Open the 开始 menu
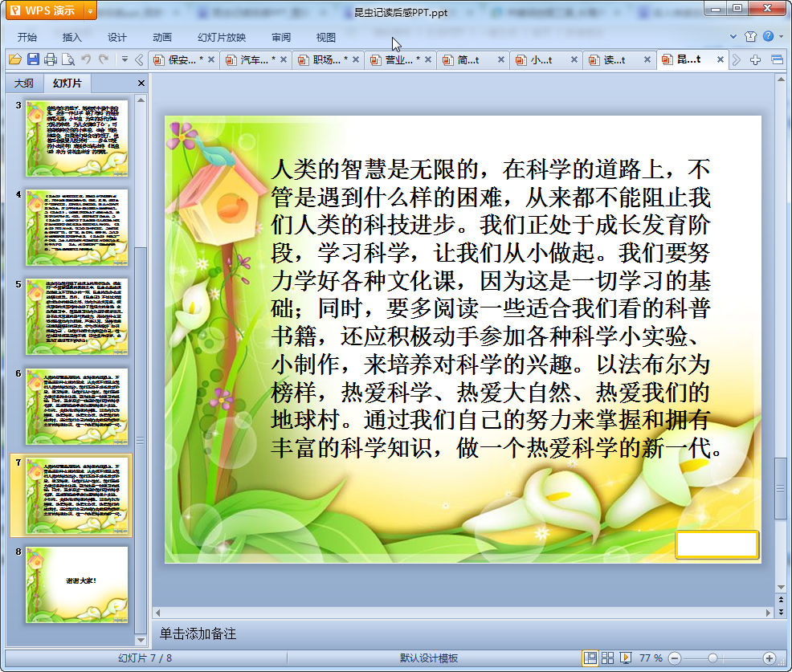The width and height of the screenshot is (792, 672). 27,37
